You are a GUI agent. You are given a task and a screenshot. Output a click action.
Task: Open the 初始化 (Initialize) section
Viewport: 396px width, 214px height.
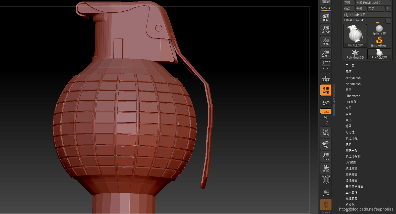tap(350, 204)
